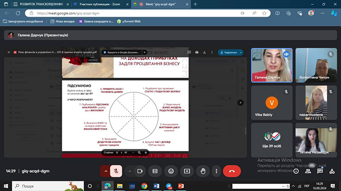Open the Нова вкладка bookmark
This screenshot has height=191, width=341.
(63, 21)
